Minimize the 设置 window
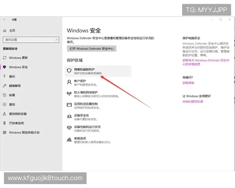This screenshot has height=188, width=235. pos(212,20)
